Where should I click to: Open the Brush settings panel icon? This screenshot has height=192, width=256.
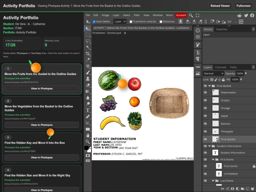click(x=198, y=45)
